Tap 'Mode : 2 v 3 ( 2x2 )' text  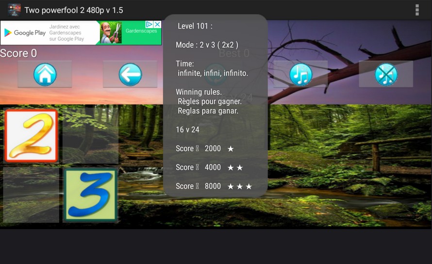pos(207,45)
